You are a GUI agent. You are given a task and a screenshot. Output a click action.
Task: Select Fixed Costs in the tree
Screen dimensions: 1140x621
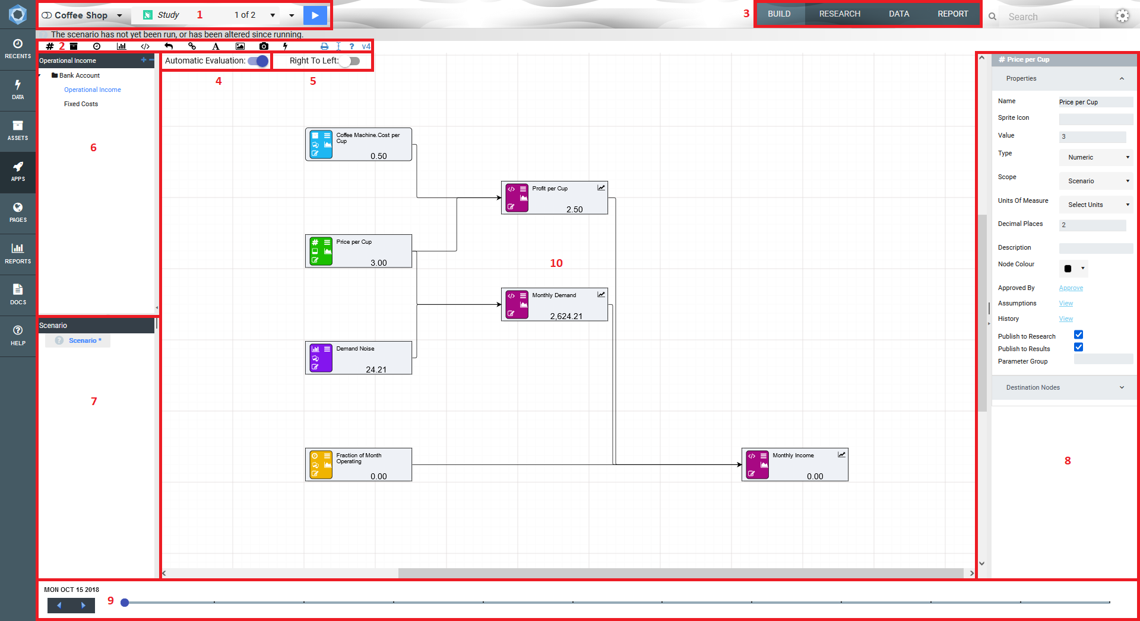click(81, 104)
